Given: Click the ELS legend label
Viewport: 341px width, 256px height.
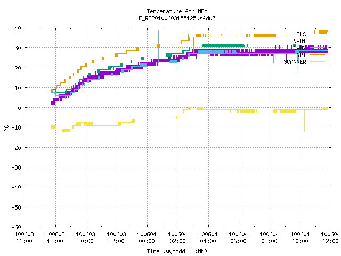Looking at the screenshot, I should tap(301, 34).
